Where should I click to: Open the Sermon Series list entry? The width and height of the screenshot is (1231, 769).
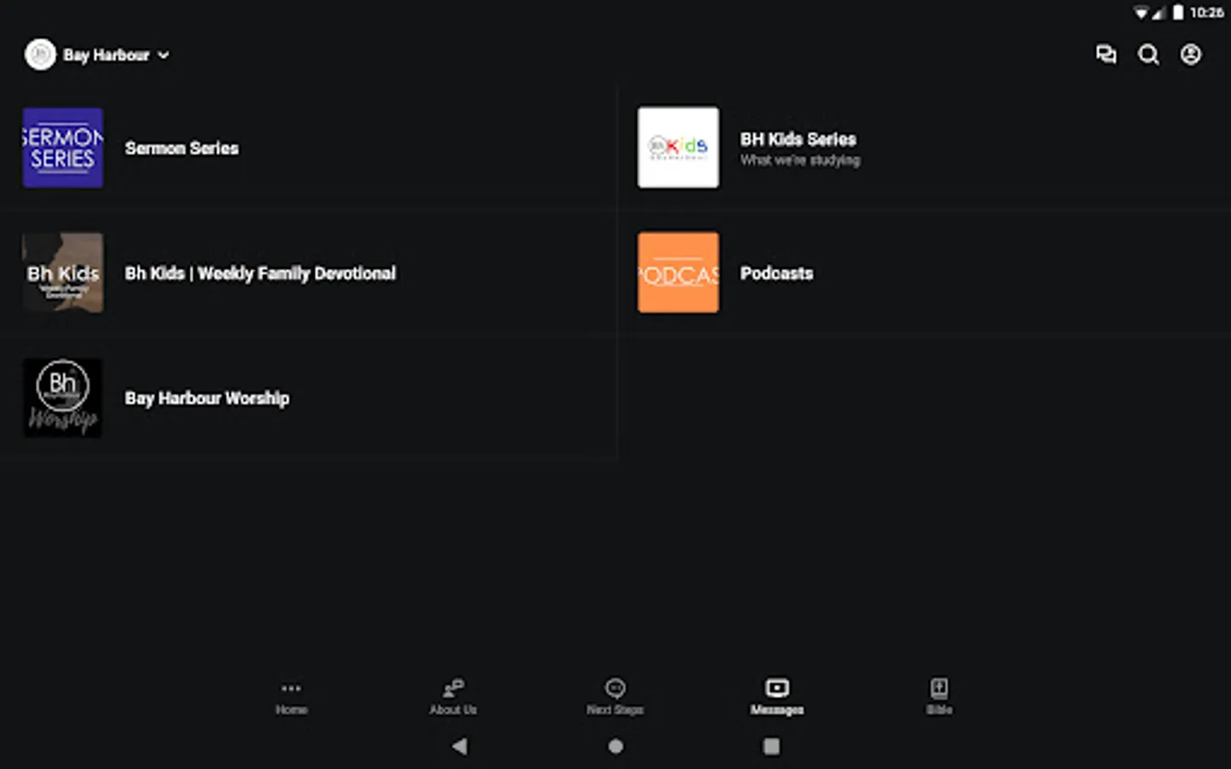pyautogui.click(x=308, y=148)
